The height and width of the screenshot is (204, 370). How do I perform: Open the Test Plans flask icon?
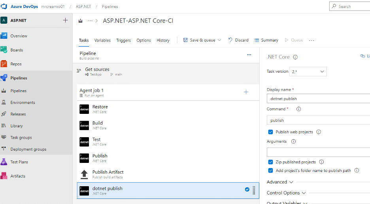[4, 162]
